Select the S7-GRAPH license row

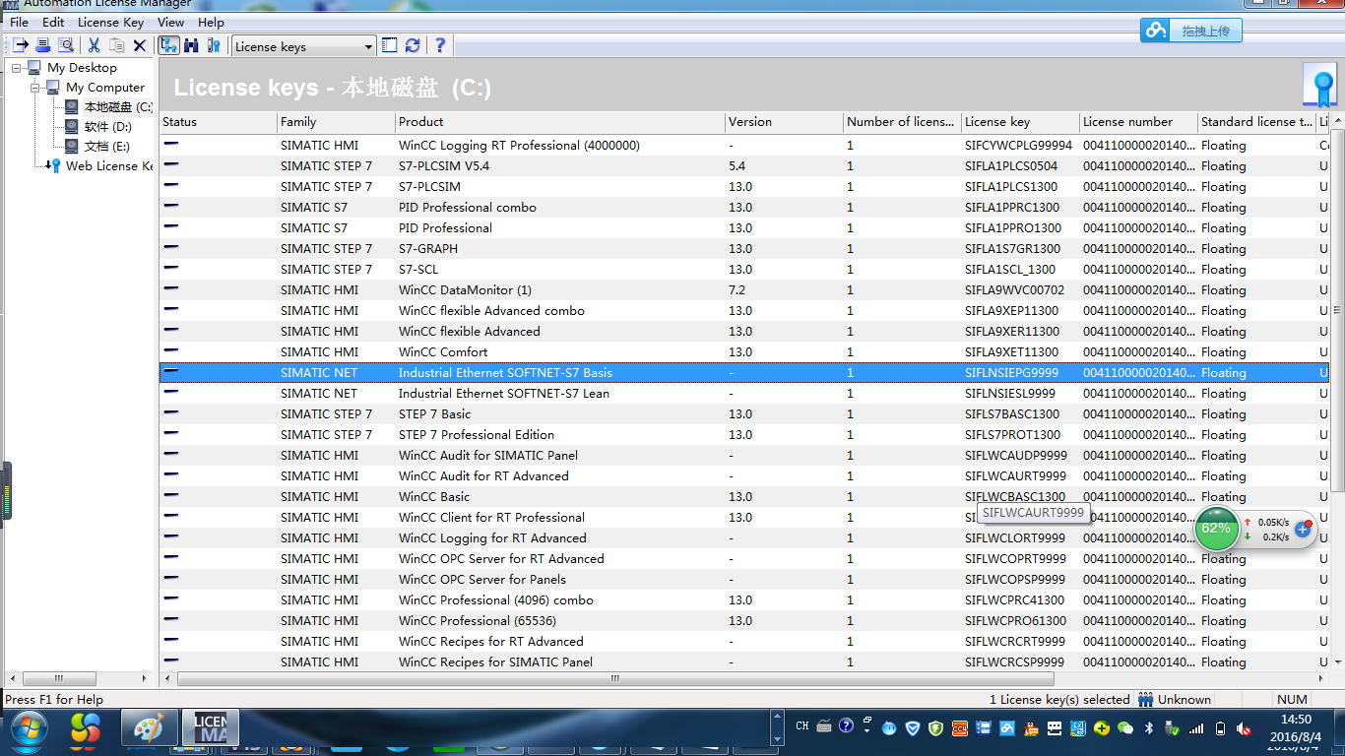coord(744,249)
